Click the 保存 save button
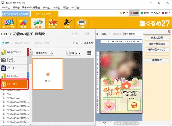The image size is (172, 126). click(6, 43)
